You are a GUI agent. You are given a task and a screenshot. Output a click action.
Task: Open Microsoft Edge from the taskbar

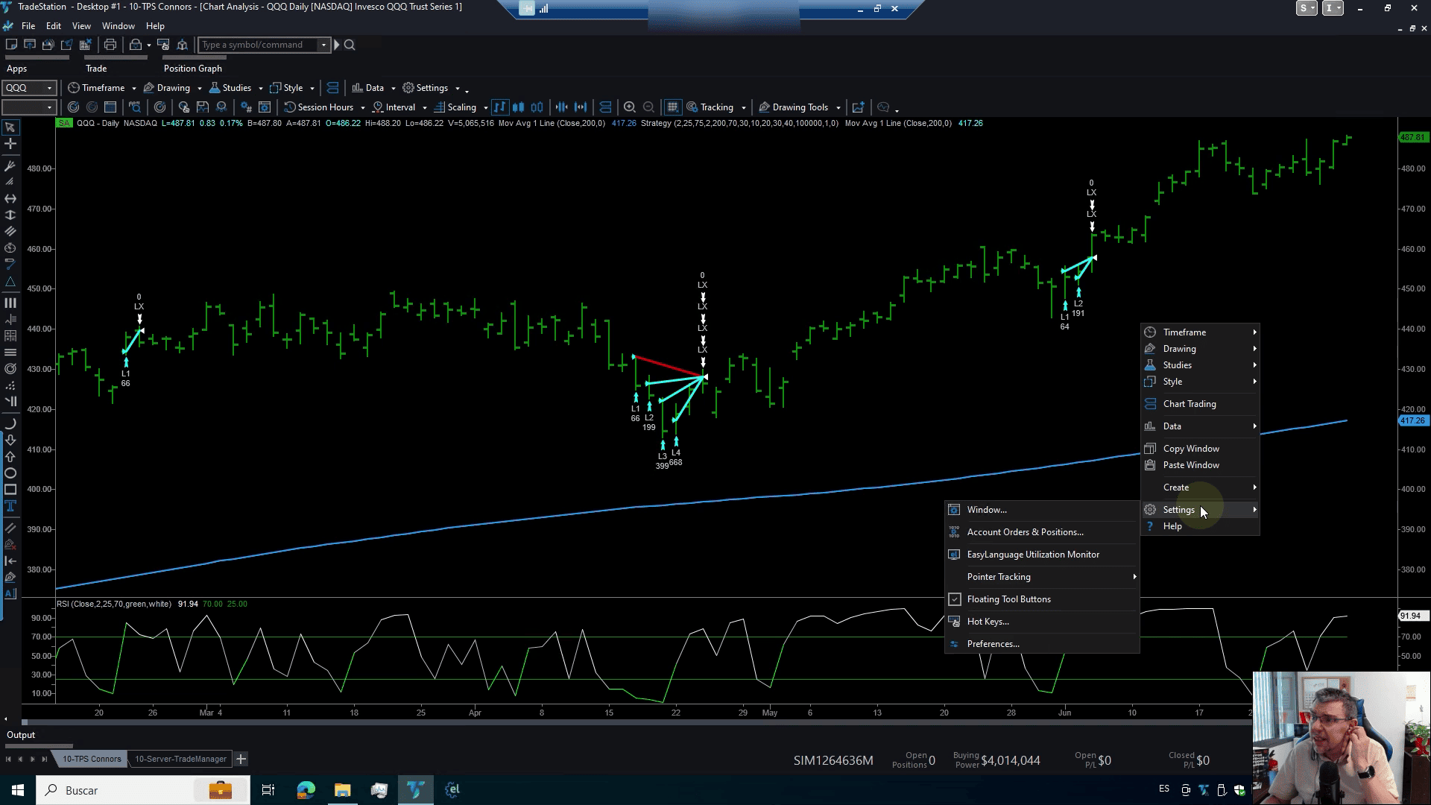point(306,790)
